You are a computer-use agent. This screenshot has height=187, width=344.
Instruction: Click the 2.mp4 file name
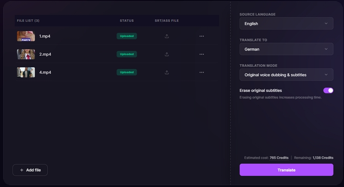pos(45,54)
